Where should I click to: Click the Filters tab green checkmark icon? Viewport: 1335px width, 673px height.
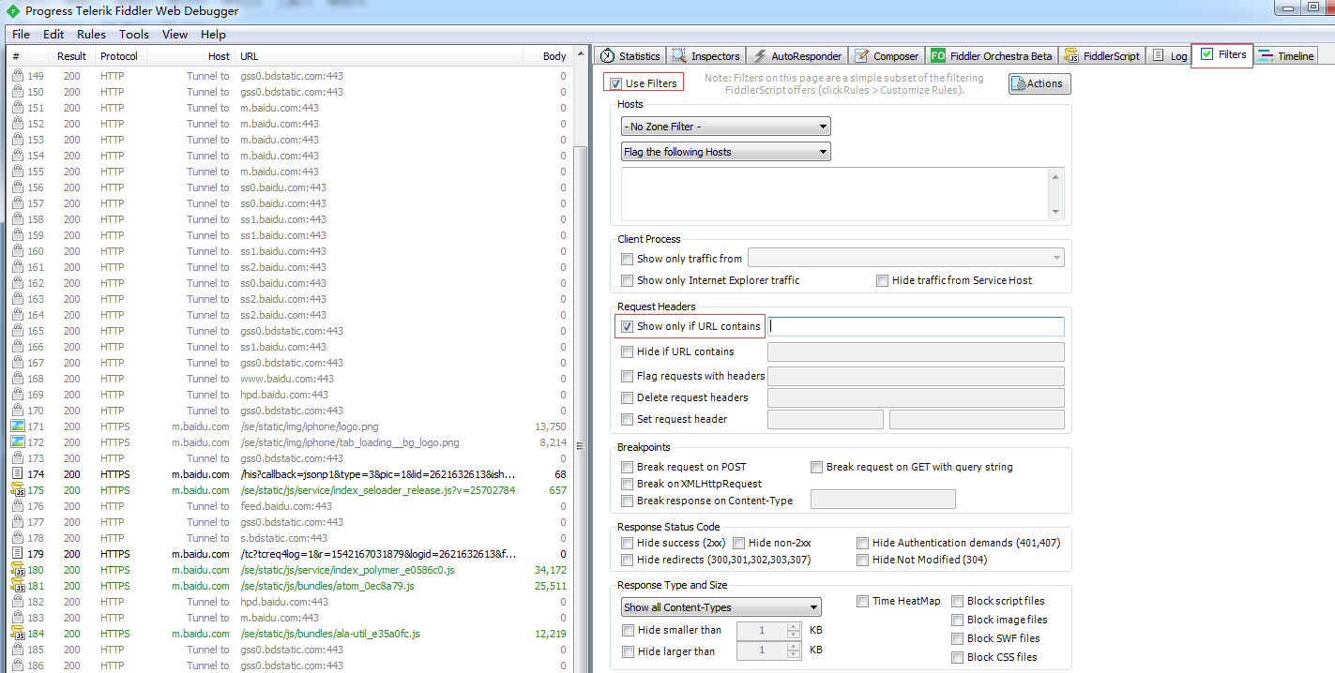pos(1206,54)
